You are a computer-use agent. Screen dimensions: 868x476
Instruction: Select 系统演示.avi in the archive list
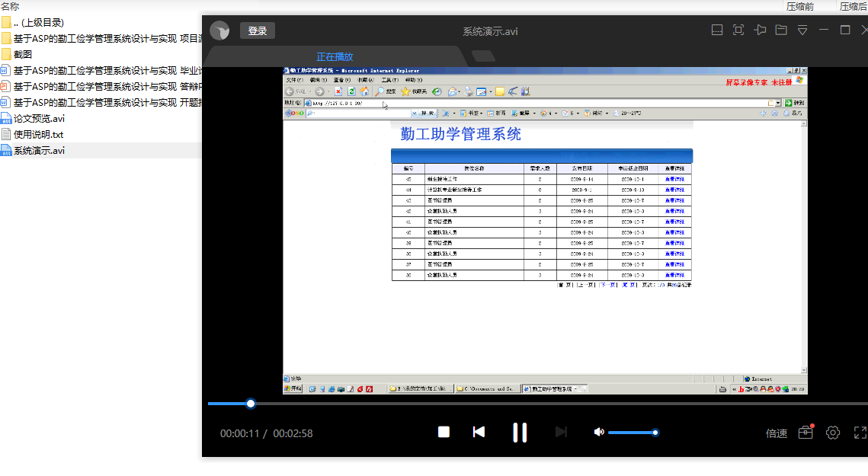pos(101,151)
